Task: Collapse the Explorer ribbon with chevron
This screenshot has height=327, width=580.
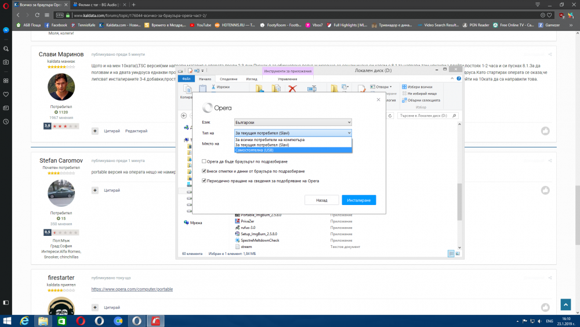Action: tap(452, 78)
